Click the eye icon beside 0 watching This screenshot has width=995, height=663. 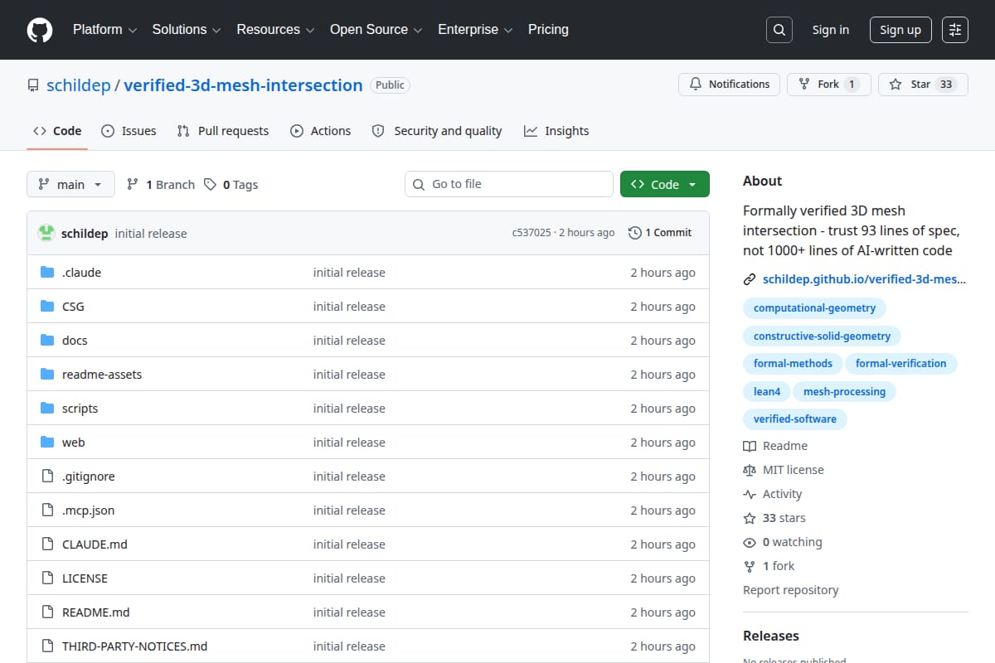pyautogui.click(x=750, y=542)
